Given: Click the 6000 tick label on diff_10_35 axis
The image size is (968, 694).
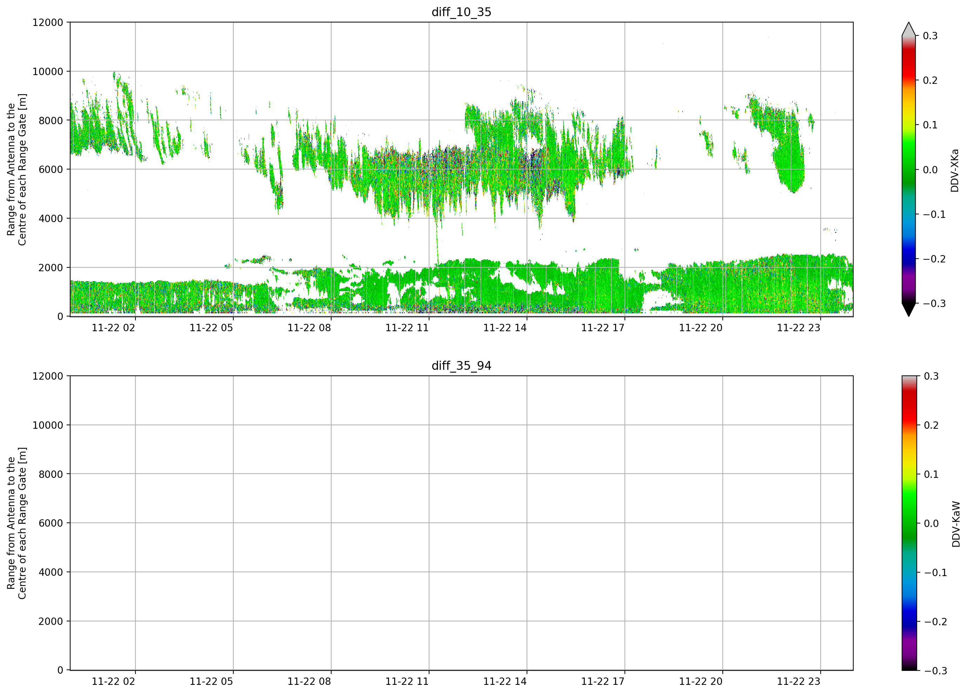Looking at the screenshot, I should [x=51, y=169].
